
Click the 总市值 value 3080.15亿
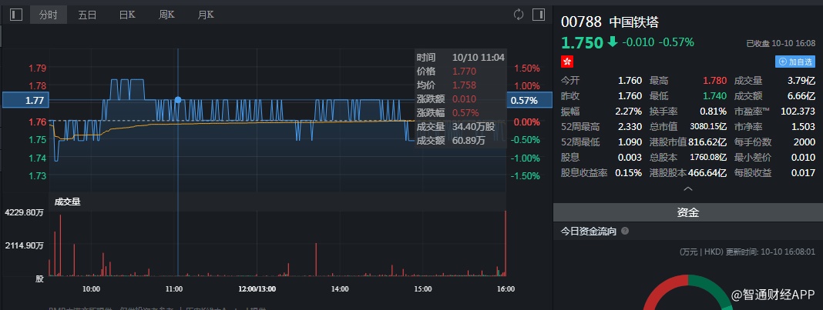708,127
